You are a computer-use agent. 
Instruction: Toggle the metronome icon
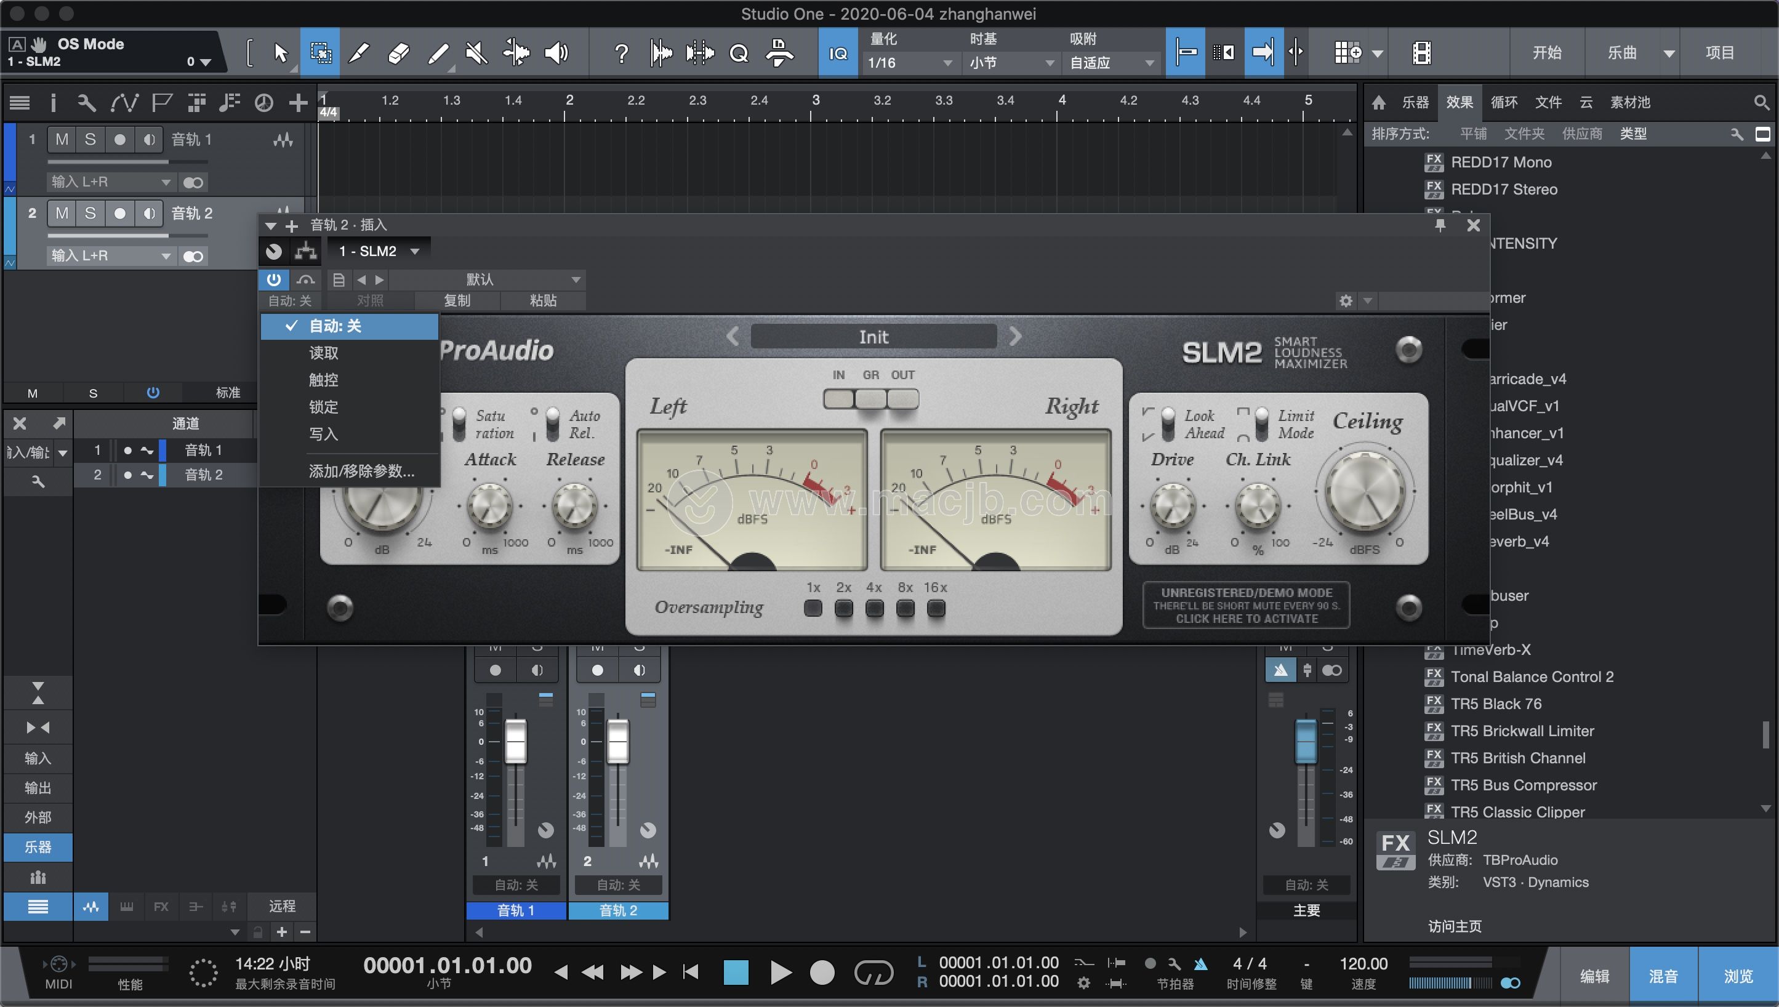(1201, 963)
